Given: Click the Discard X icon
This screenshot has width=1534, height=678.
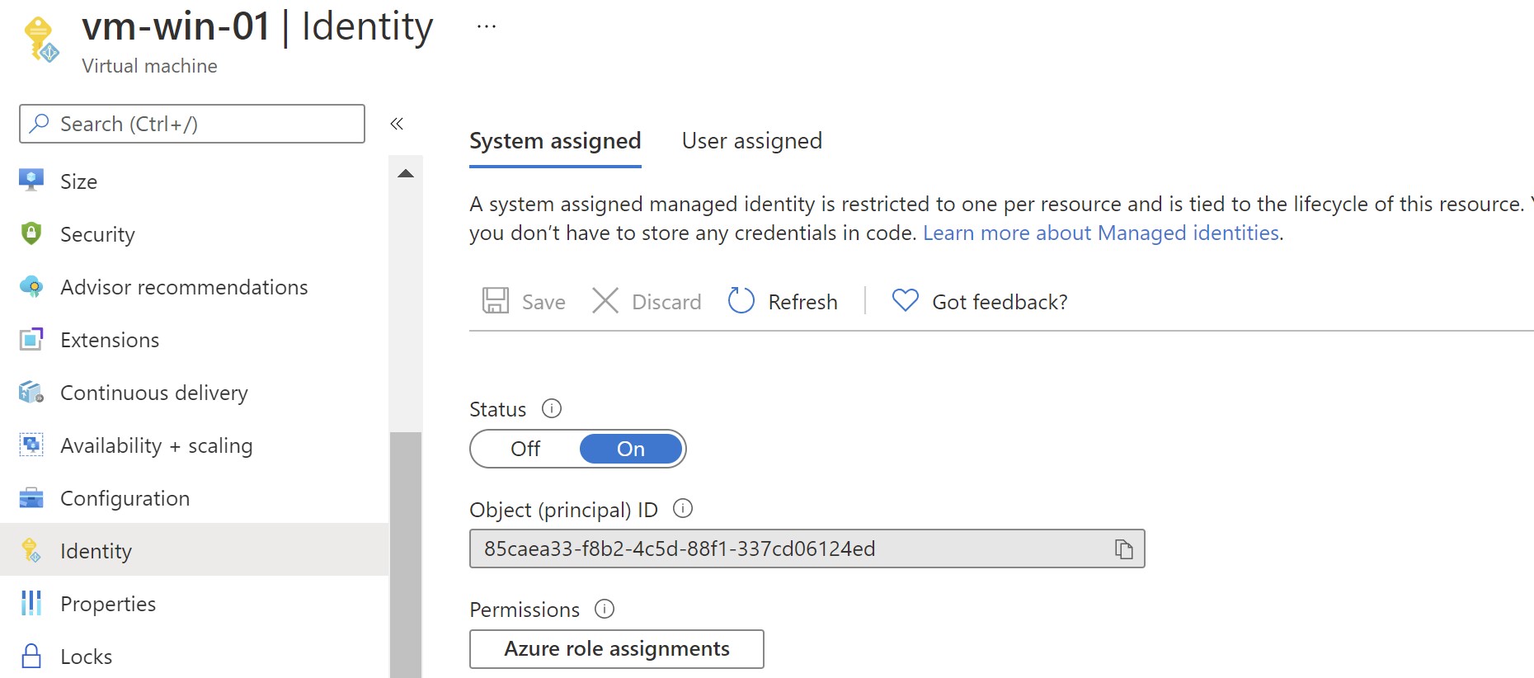Looking at the screenshot, I should click(x=605, y=300).
